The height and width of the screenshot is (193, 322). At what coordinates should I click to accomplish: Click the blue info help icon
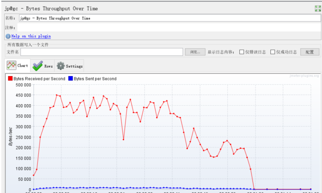click(x=8, y=36)
